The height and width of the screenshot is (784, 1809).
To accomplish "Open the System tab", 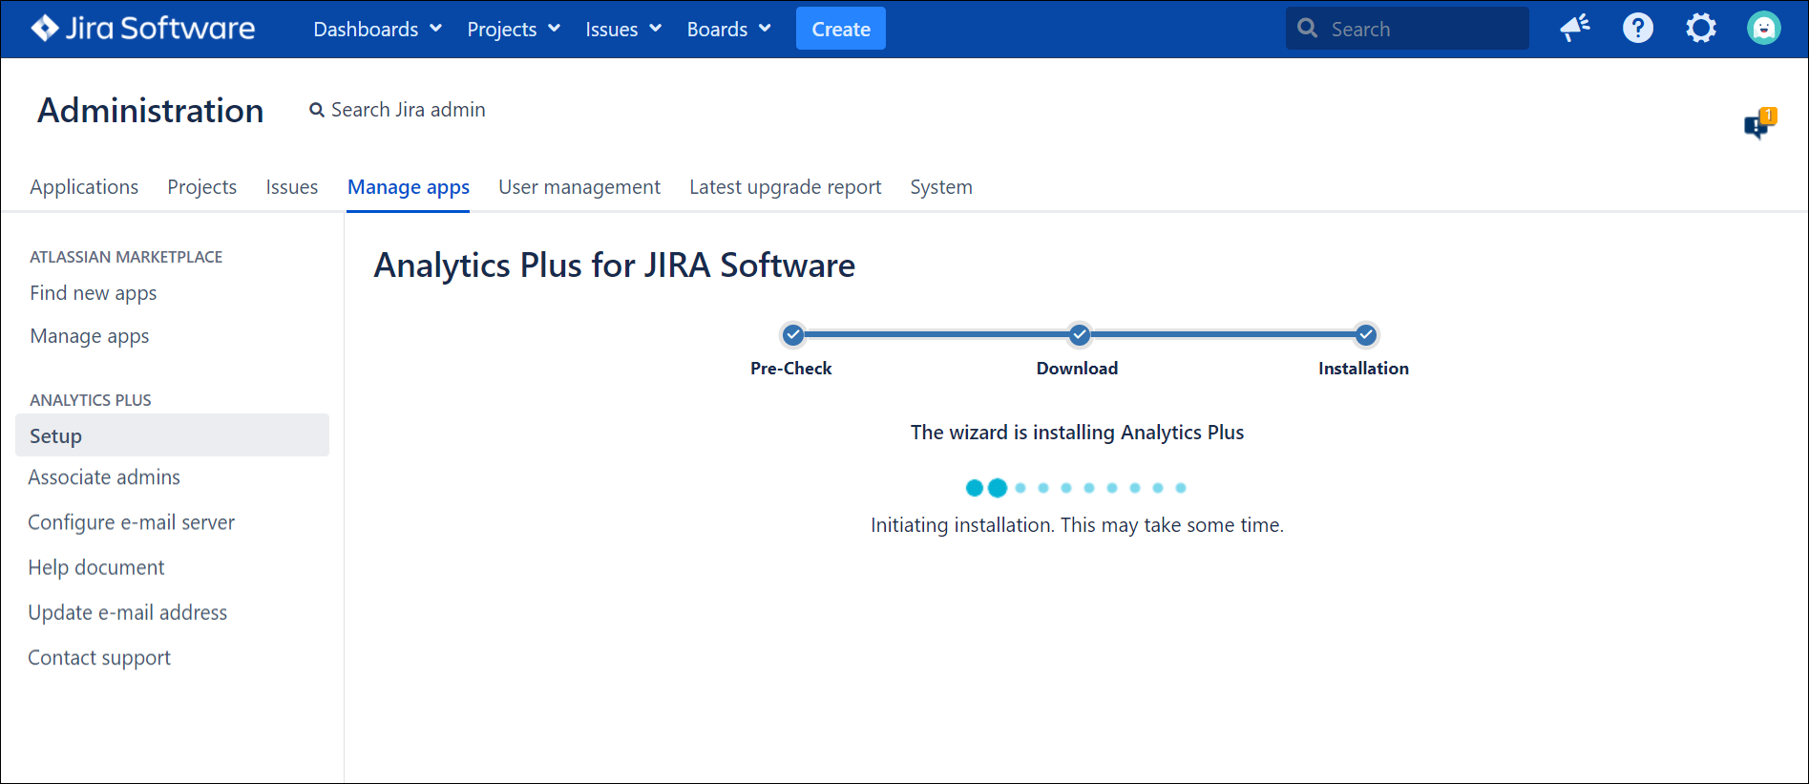I will (x=940, y=187).
